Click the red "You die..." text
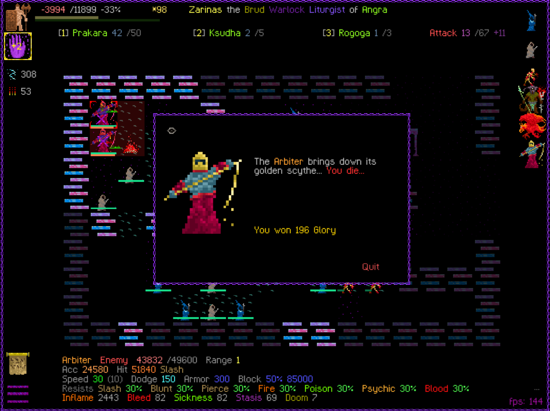This screenshot has width=550, height=411. pos(345,171)
